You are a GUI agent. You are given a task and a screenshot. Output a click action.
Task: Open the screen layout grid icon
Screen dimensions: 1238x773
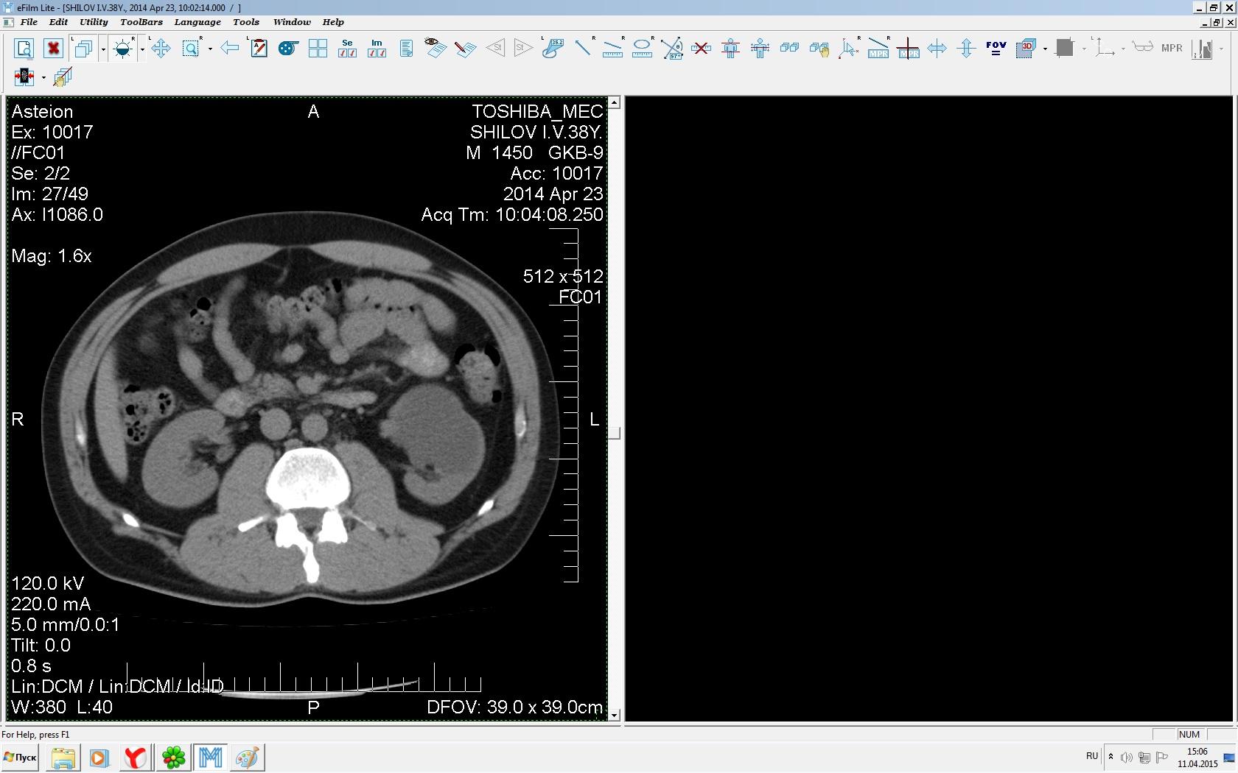coord(318,49)
